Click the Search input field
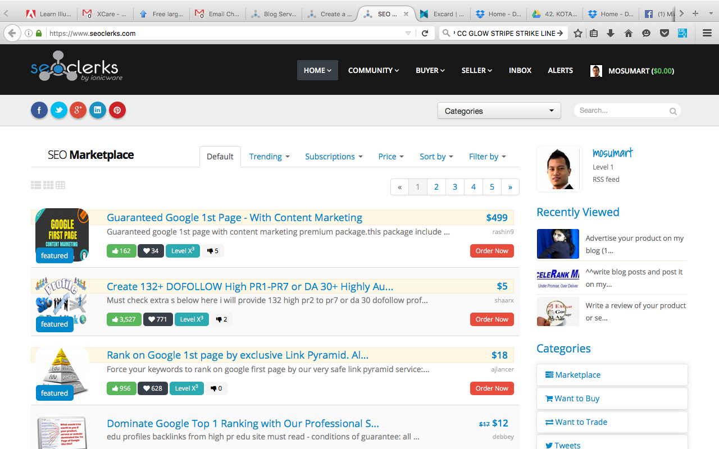 tap(621, 111)
